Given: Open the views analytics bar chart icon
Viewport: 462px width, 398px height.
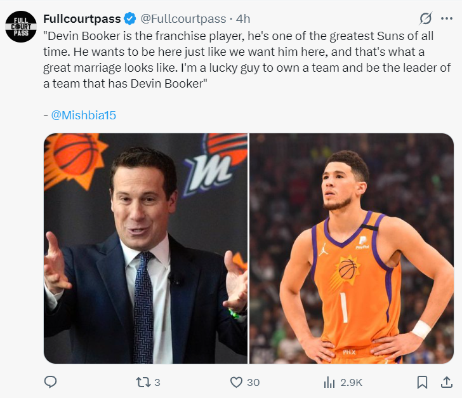Looking at the screenshot, I should [329, 382].
